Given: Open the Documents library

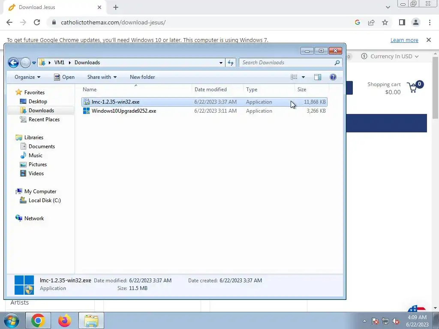Looking at the screenshot, I should (42, 147).
